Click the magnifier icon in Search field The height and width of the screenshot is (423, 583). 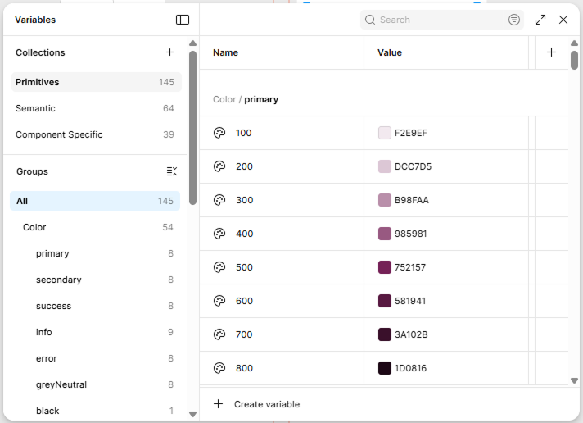click(370, 20)
